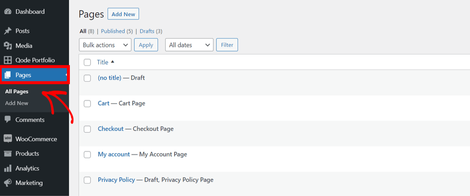Tick the select-all checkbox beside Title
Screen dimensions: 470x196
pyautogui.click(x=87, y=62)
